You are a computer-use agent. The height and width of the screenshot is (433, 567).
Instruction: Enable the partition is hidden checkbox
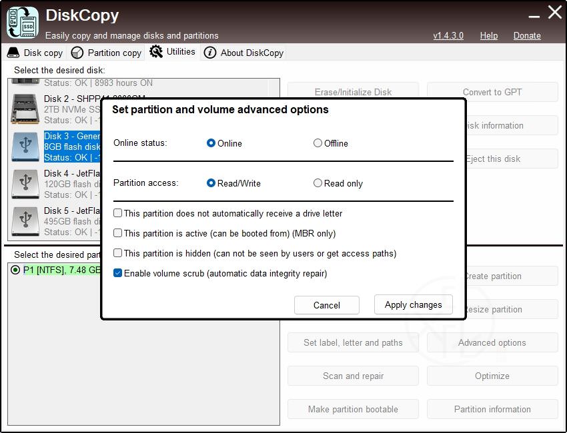point(118,253)
